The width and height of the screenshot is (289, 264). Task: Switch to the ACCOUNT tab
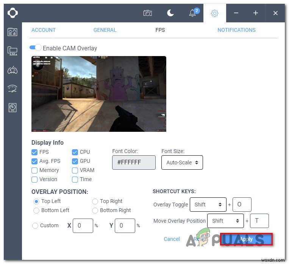(x=43, y=30)
